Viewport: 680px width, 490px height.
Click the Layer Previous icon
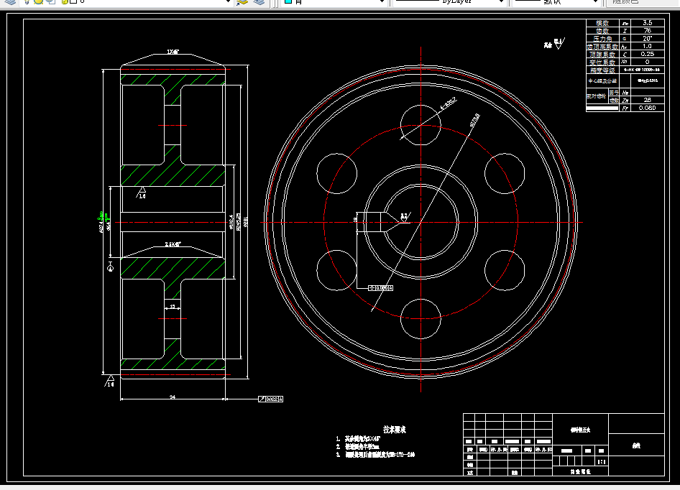(259, 1)
